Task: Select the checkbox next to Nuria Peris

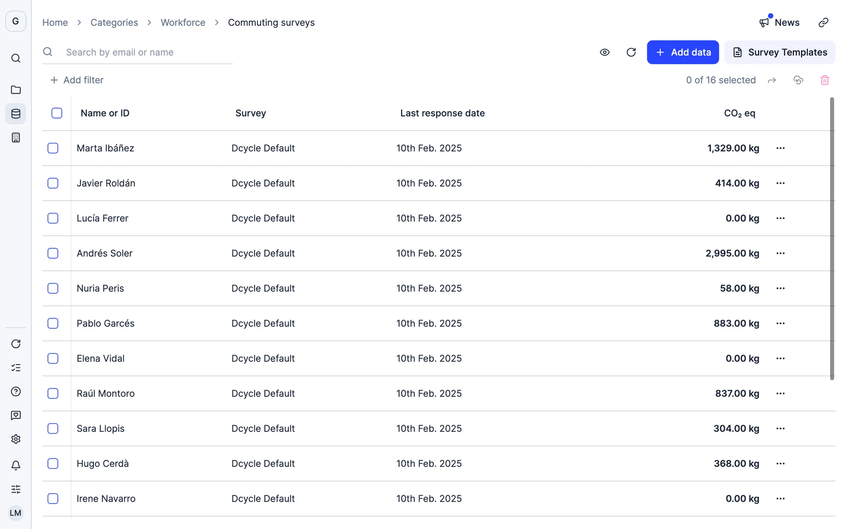Action: coord(53,288)
